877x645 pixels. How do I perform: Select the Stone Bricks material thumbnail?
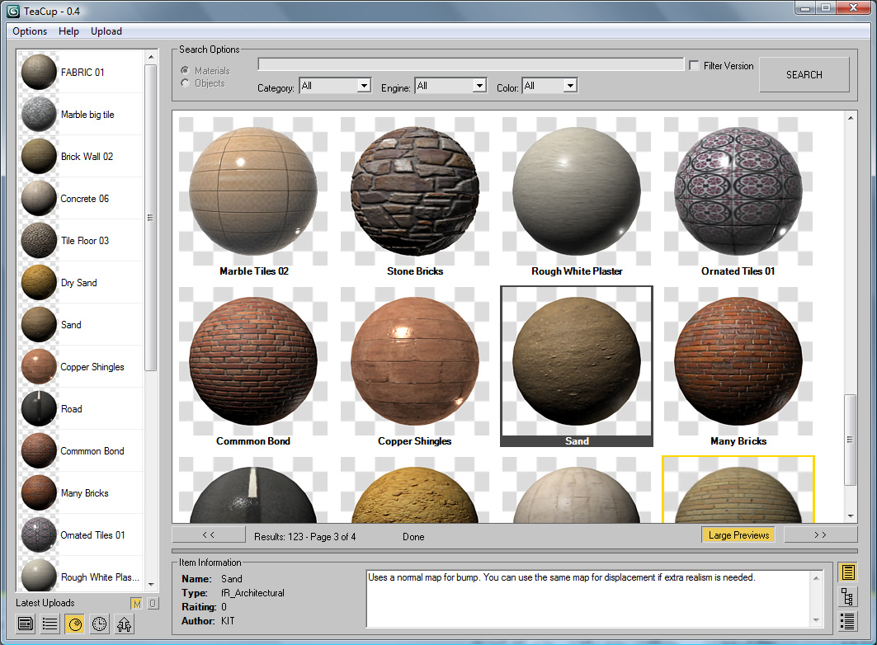coord(414,197)
